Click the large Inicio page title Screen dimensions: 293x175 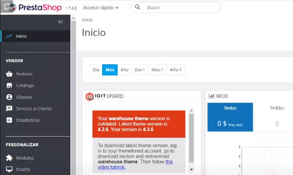point(94,32)
